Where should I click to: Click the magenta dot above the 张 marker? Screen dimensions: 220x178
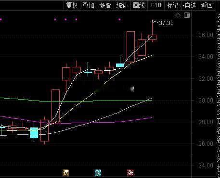pos(119,19)
